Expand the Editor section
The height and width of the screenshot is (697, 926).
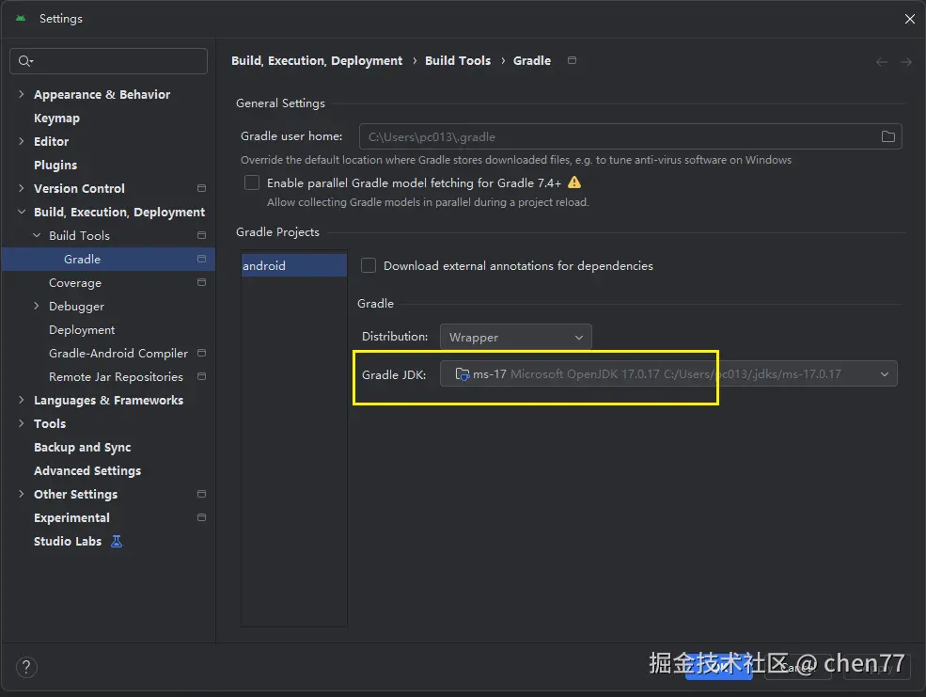22,141
